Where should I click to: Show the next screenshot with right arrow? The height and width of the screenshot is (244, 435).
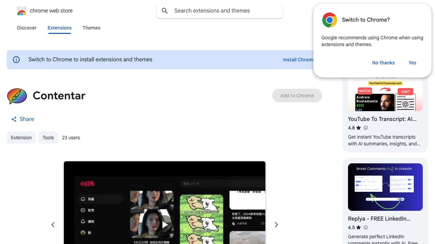point(276,225)
